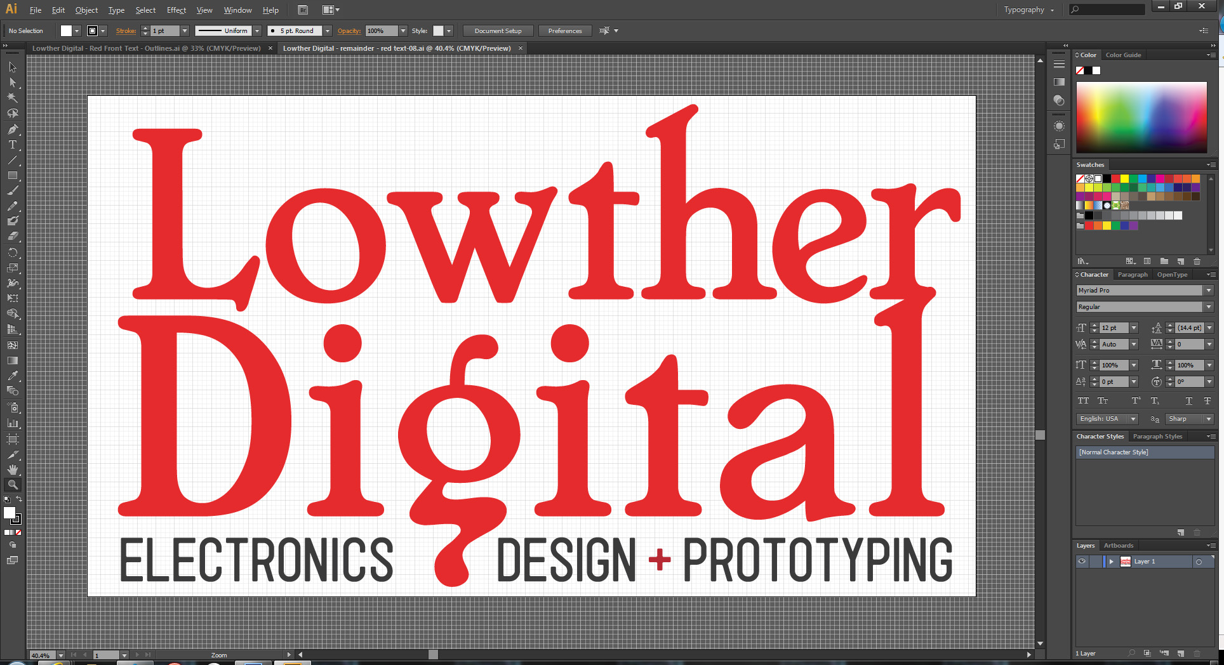Select the Rectangle tool
The width and height of the screenshot is (1224, 665).
(x=13, y=175)
